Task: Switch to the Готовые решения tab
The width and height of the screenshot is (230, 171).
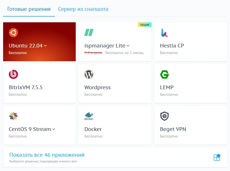Action: [29, 9]
